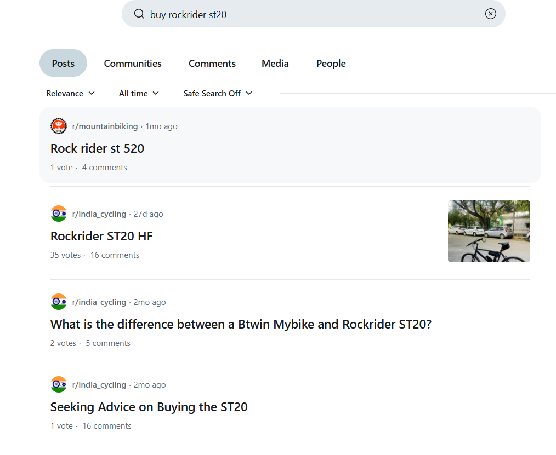The height and width of the screenshot is (455, 556).
Task: Click avatar beside Rockrider ST20 HF post
Action: pos(59,214)
